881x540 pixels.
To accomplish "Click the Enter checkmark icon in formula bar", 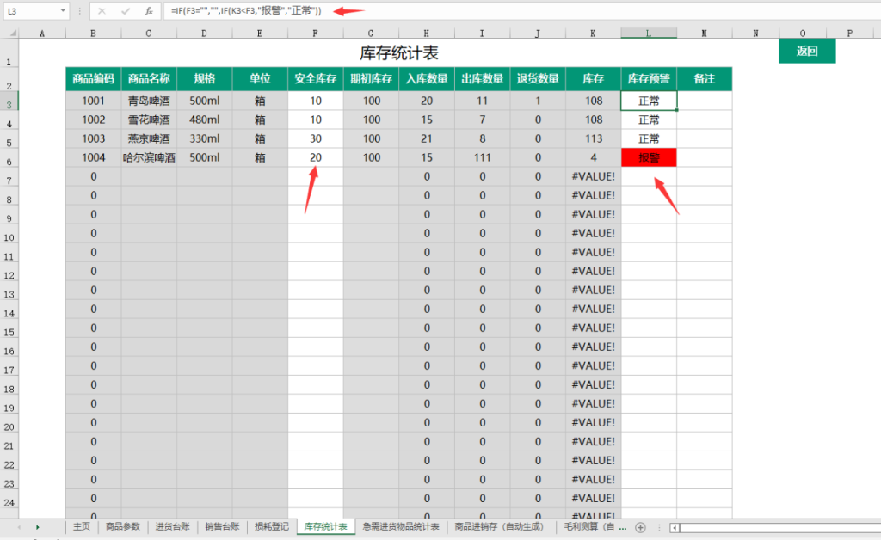I will click(x=126, y=11).
